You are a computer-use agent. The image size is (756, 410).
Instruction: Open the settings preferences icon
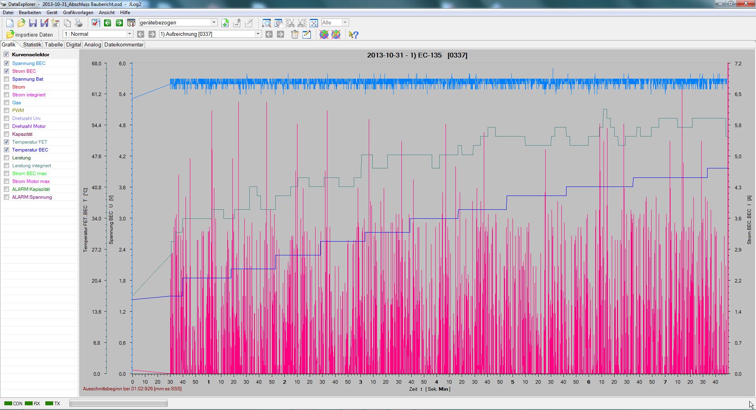point(56,23)
